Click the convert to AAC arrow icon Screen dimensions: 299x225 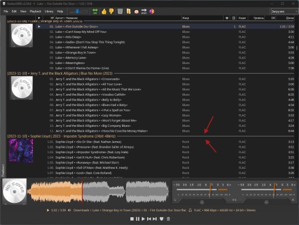click(x=144, y=11)
